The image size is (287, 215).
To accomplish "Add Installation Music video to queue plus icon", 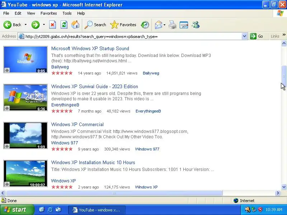I will [x=7, y=184].
